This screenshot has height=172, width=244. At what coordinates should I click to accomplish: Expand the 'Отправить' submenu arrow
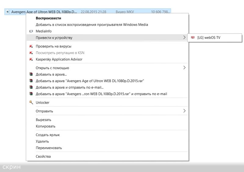click(184, 111)
